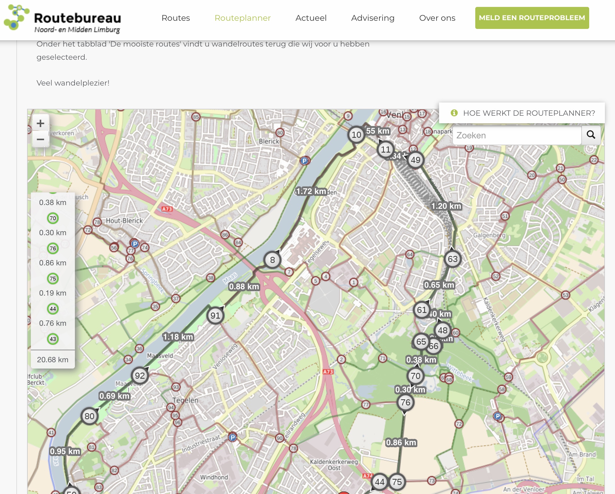Select route waypoint 63 on the map
The height and width of the screenshot is (494, 615).
pos(452,259)
